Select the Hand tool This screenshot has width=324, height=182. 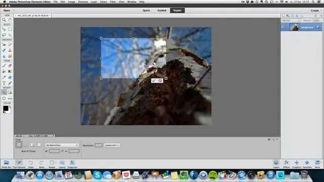coord(10,20)
